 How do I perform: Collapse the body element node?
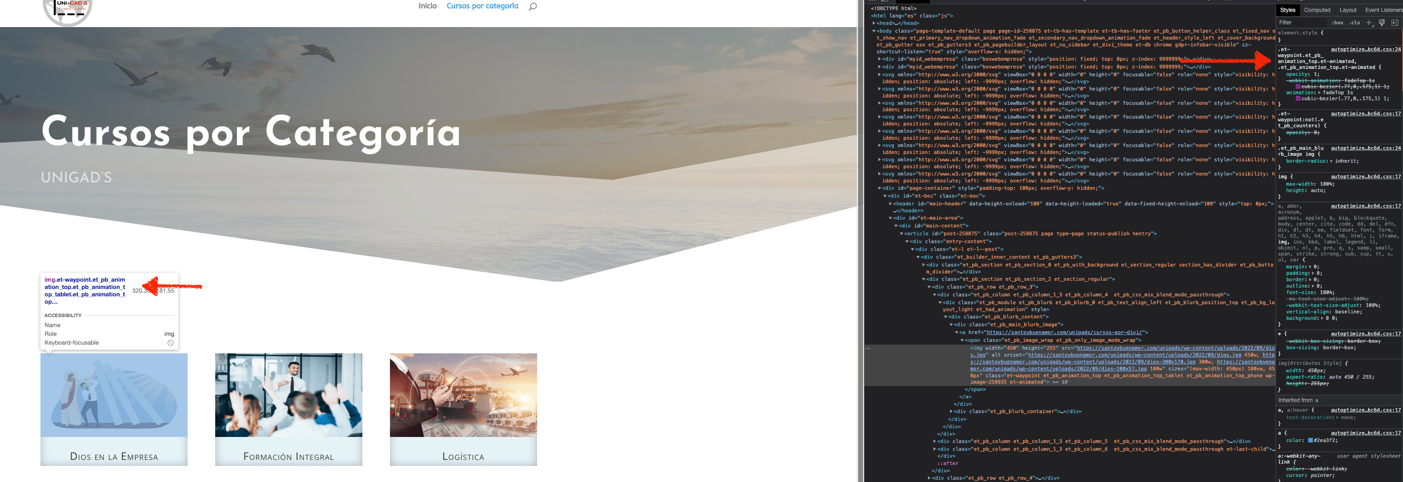pos(874,31)
